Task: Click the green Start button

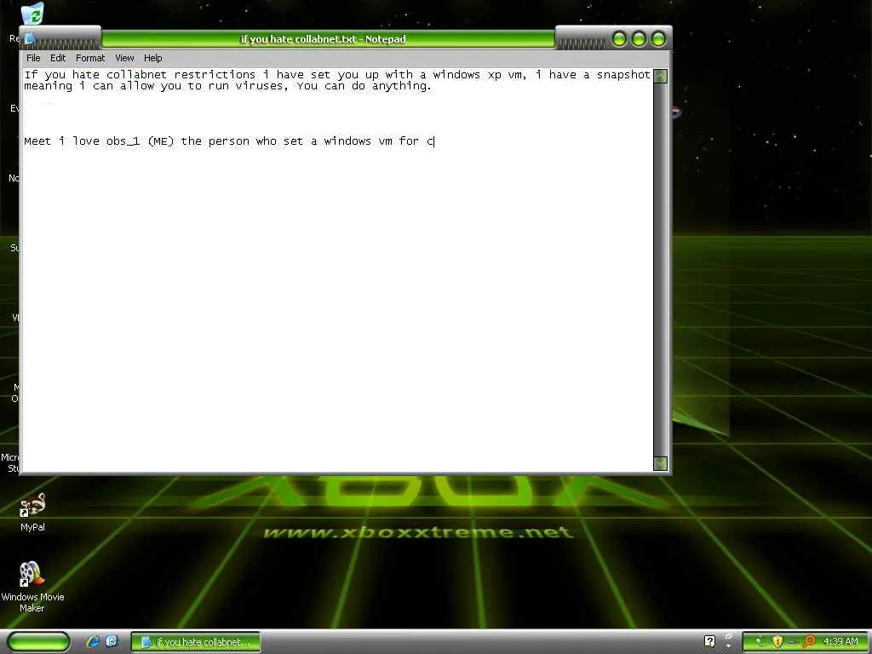Action: pyautogui.click(x=38, y=642)
